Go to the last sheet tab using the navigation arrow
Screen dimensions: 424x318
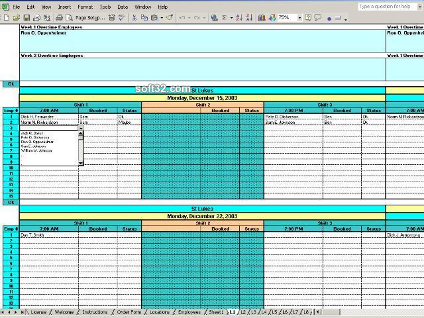(x=22, y=312)
